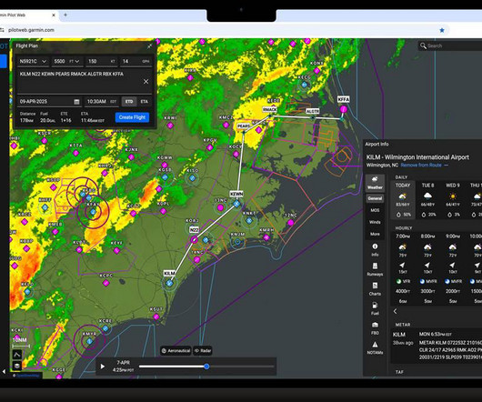Clear the flight plan route text

point(146,82)
